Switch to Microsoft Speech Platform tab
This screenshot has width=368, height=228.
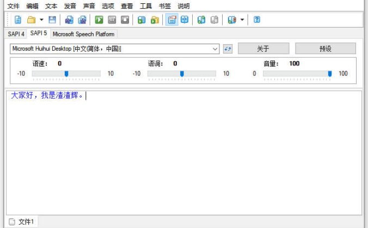[83, 34]
